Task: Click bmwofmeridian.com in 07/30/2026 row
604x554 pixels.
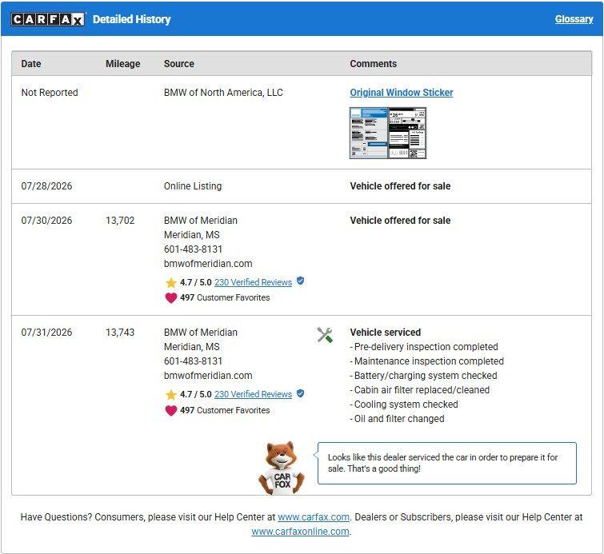Action: pos(208,264)
